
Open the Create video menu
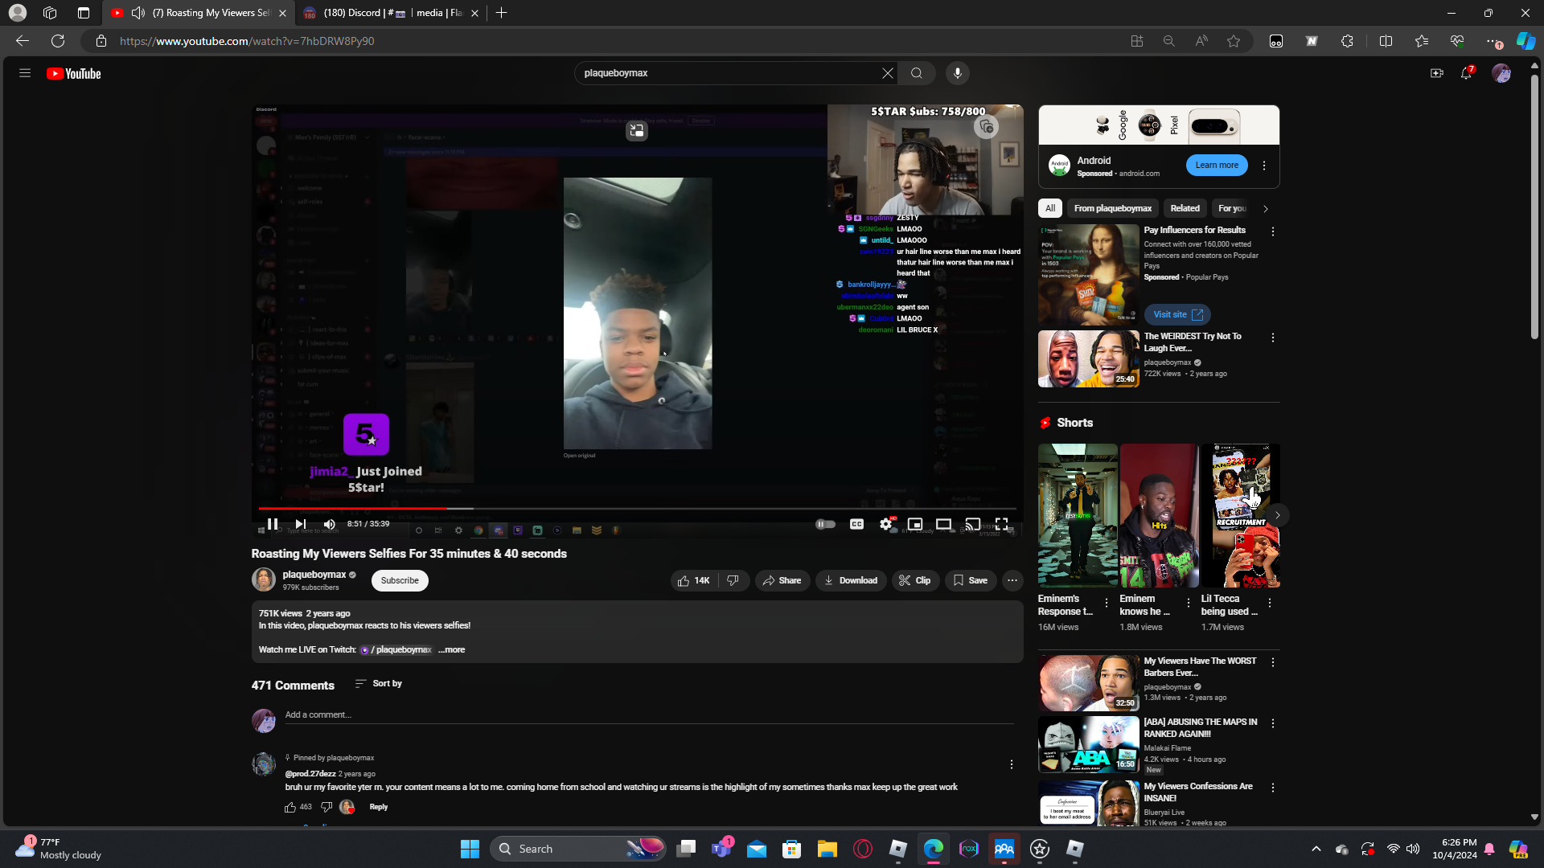tap(1436, 73)
